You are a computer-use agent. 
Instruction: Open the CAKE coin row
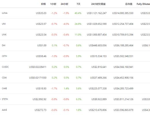click(75, 88)
